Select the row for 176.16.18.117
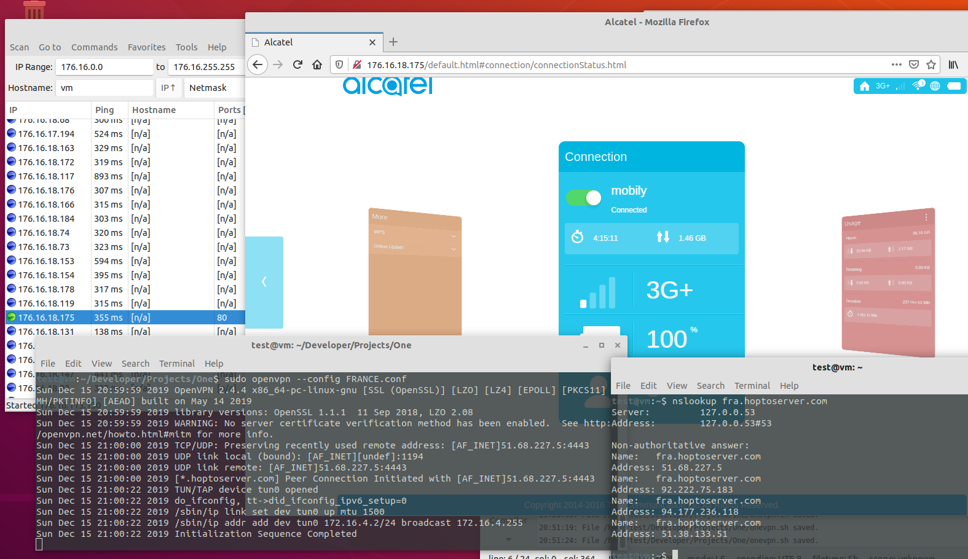This screenshot has height=559, width=968. click(125, 176)
